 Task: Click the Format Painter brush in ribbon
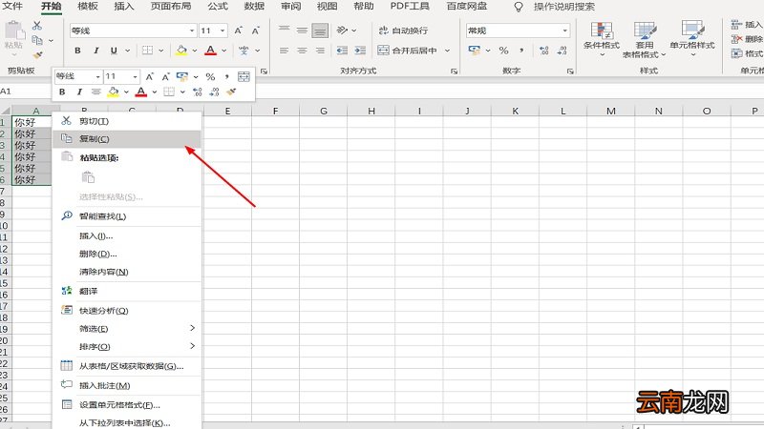click(37, 55)
